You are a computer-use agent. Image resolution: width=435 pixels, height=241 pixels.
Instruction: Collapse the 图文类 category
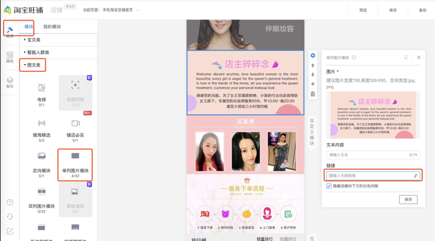pyautogui.click(x=33, y=65)
